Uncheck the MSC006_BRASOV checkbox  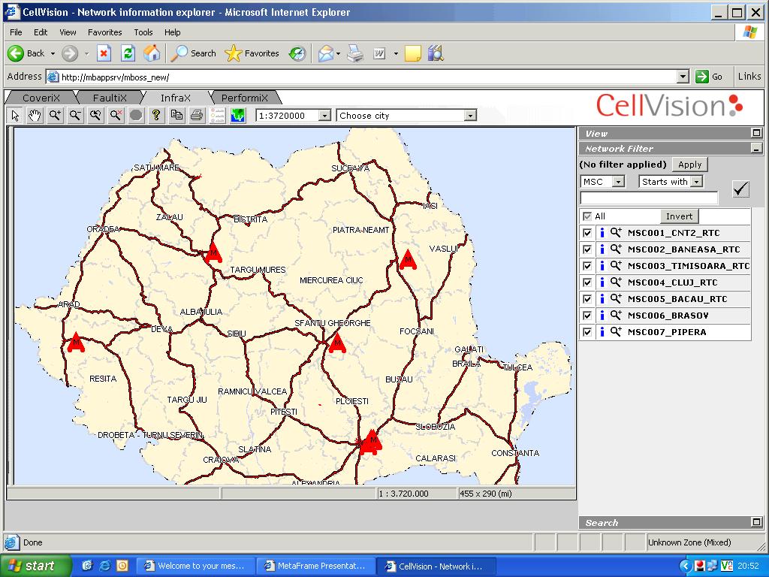(587, 316)
